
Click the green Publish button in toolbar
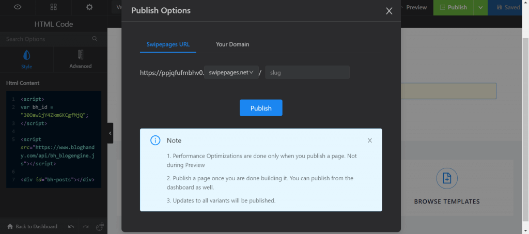454,7
